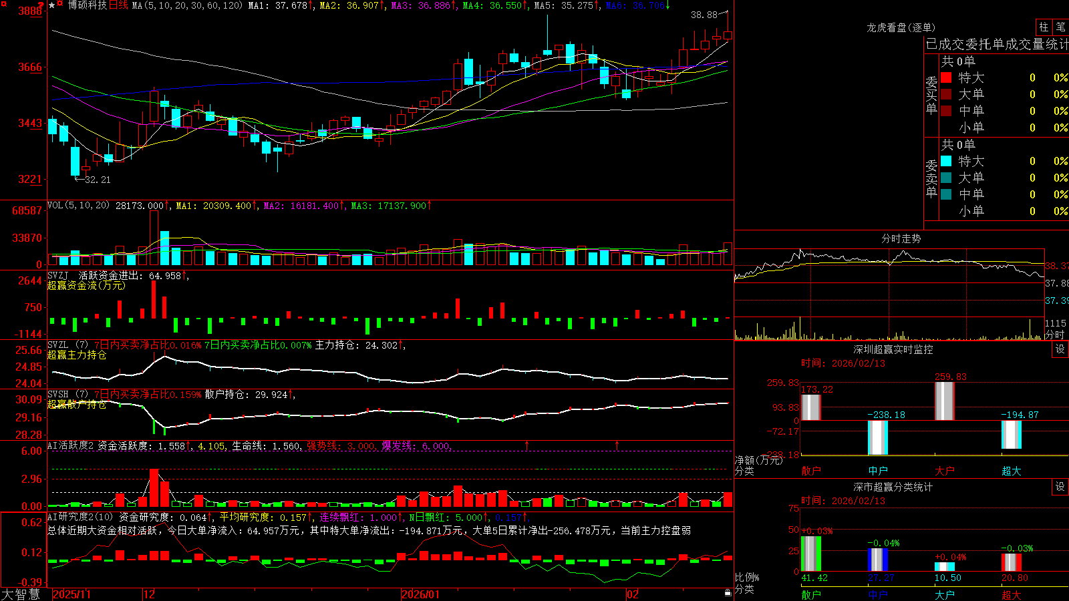This screenshot has height=601, width=1069.
Task: Click the 3666 price axis label
Action: click(x=30, y=67)
